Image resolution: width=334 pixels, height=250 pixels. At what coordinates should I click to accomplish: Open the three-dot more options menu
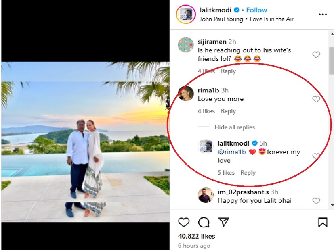pos(322,15)
